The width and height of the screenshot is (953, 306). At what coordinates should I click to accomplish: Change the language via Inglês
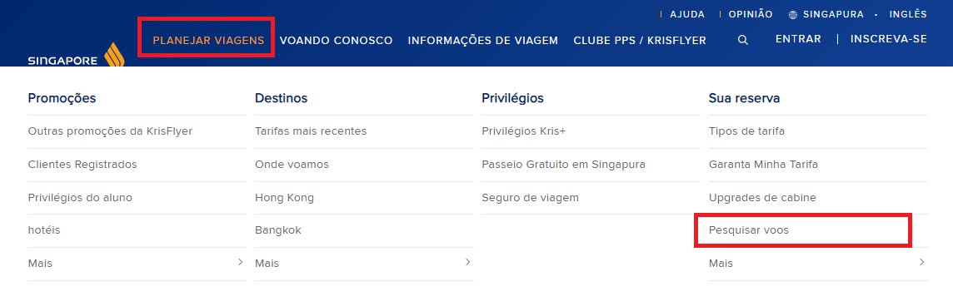[908, 14]
